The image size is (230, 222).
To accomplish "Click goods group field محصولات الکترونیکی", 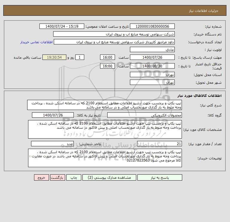I will point(145,115).
